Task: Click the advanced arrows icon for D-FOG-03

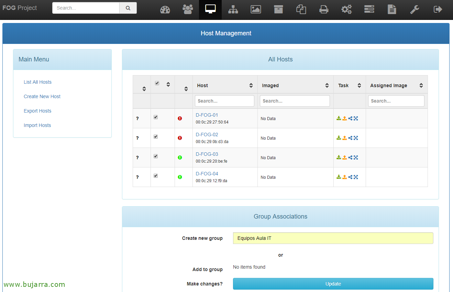Action: click(x=356, y=157)
